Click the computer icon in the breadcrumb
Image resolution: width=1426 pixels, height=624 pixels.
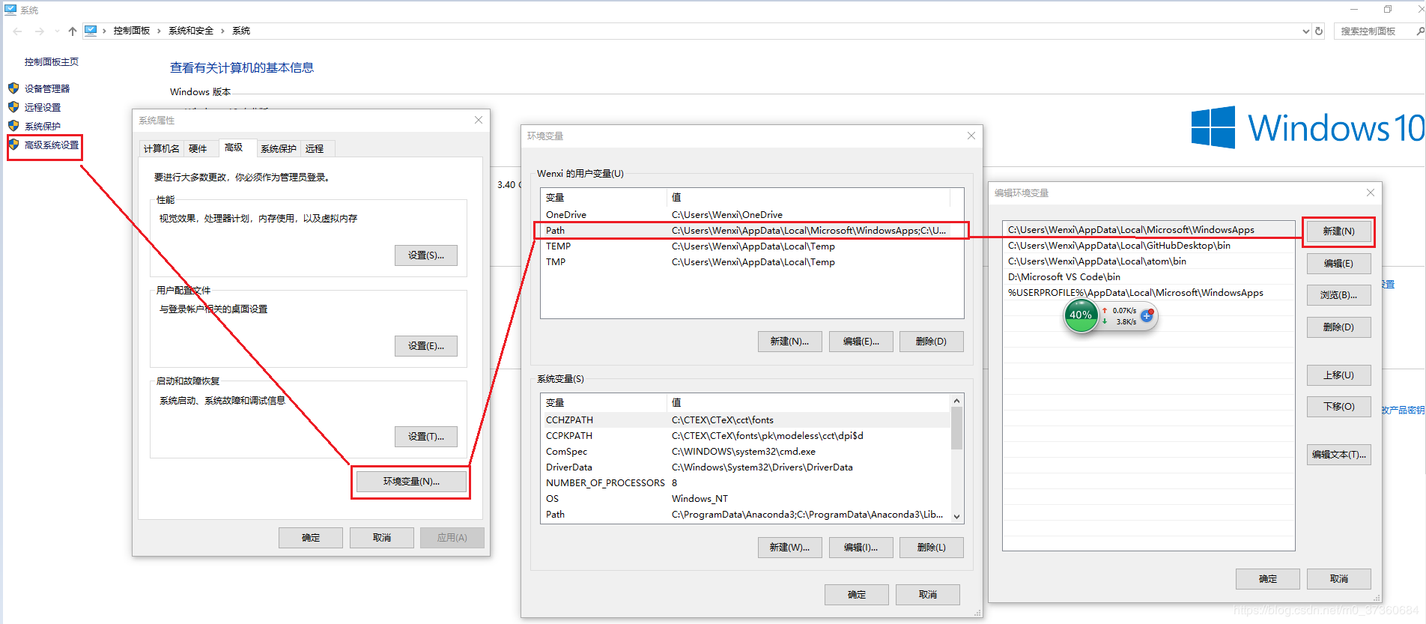91,31
